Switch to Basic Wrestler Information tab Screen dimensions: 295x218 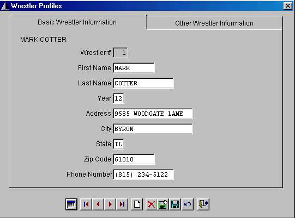77,22
